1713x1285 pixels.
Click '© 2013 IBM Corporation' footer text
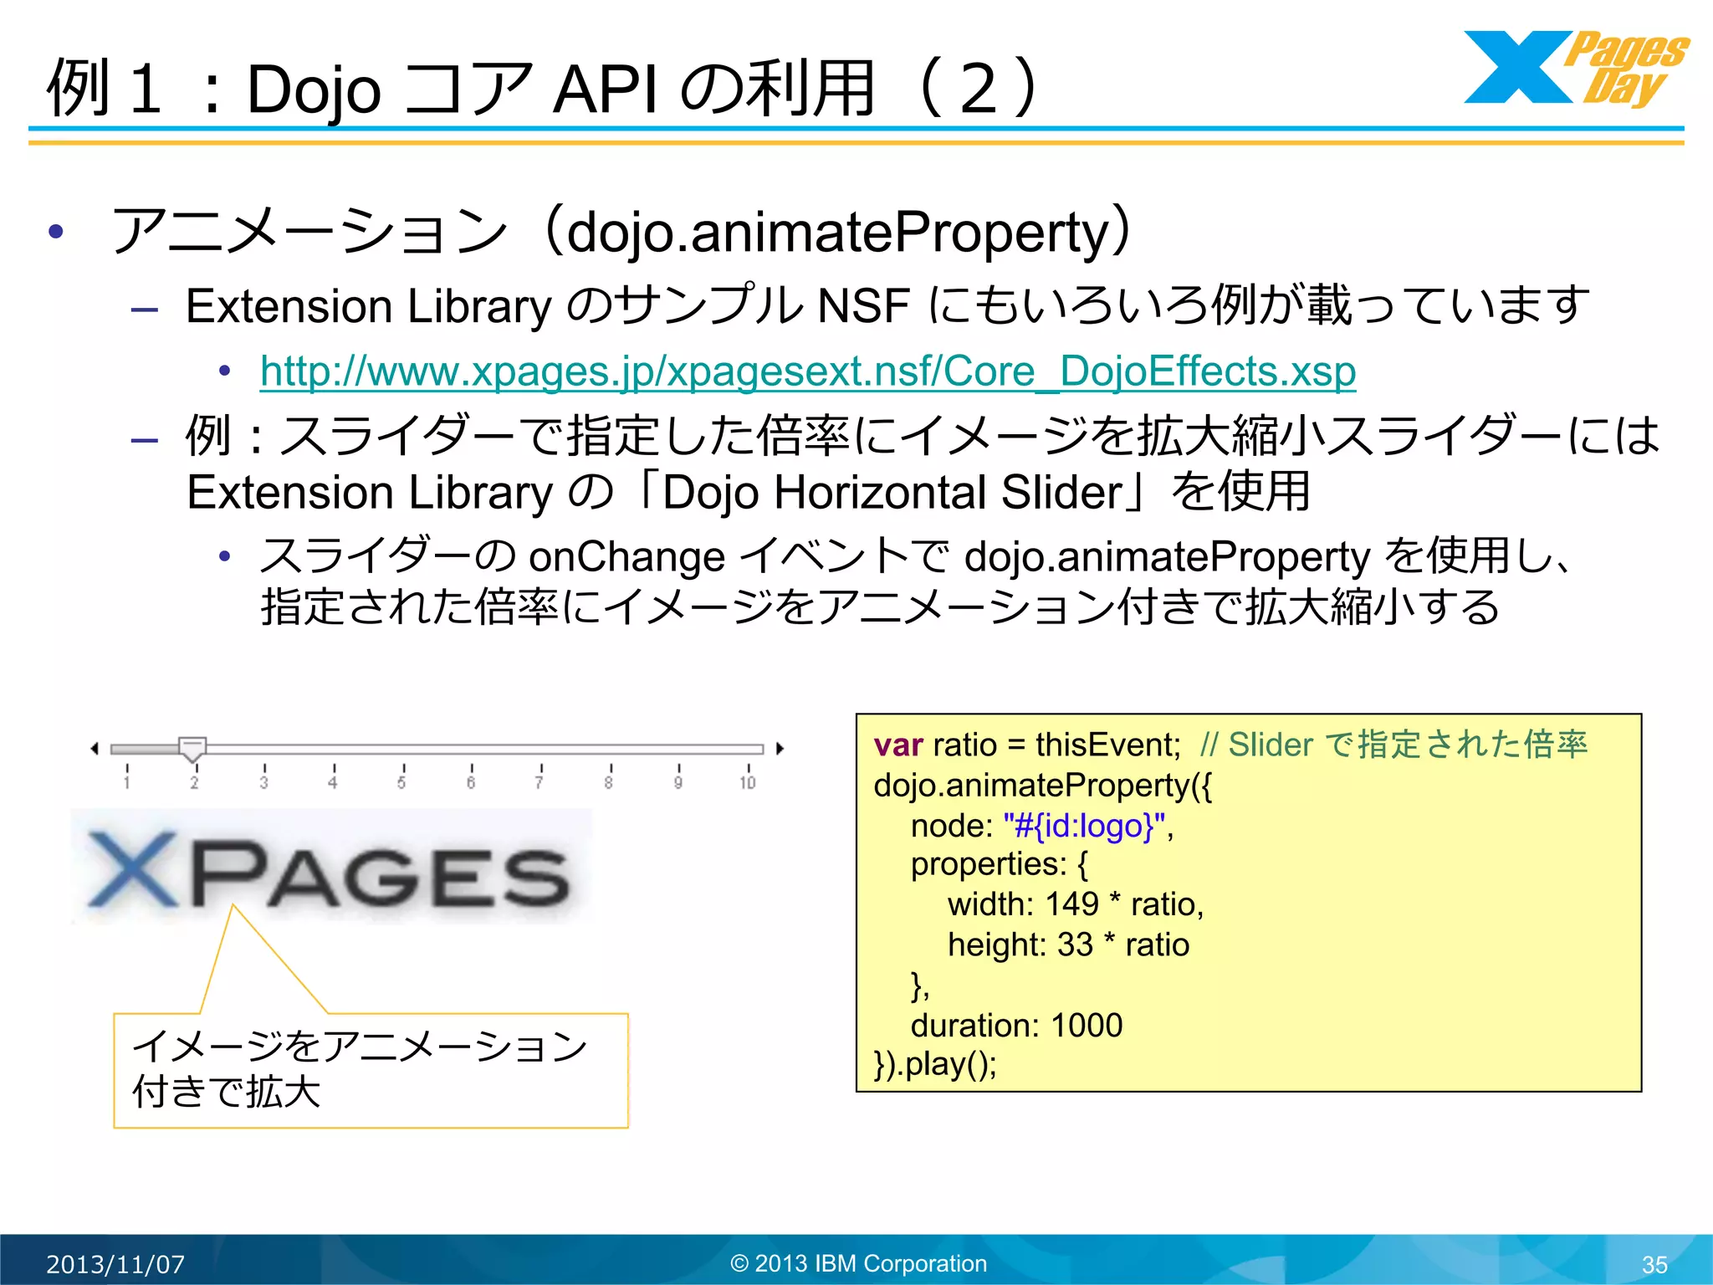click(x=859, y=1263)
